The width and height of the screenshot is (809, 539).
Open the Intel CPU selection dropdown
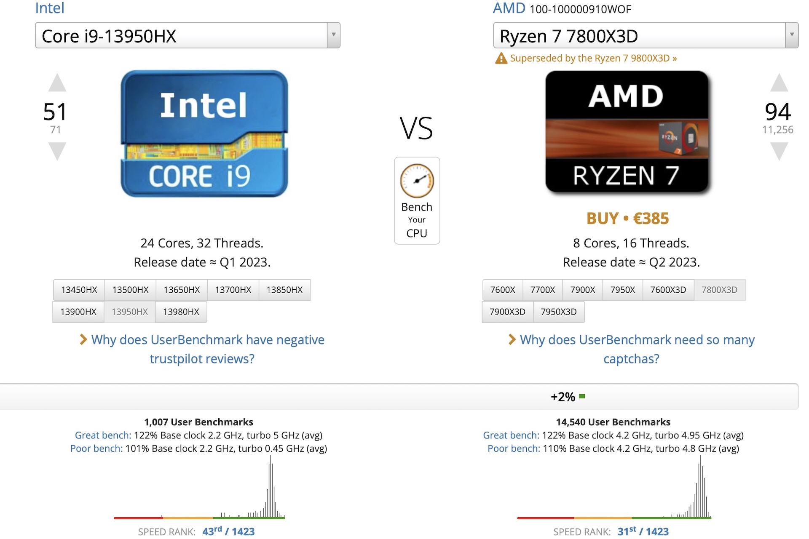(332, 35)
